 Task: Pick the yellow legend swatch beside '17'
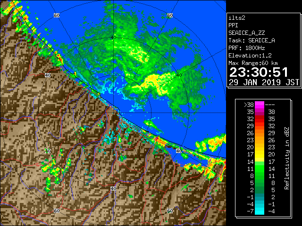point(260,154)
